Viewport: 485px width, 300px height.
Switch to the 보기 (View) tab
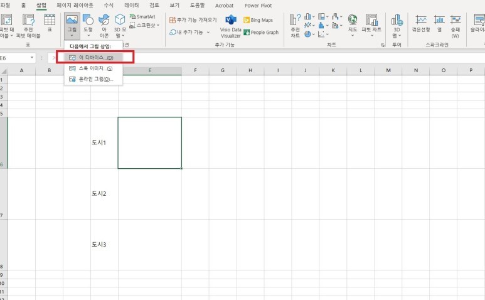coord(174,5)
